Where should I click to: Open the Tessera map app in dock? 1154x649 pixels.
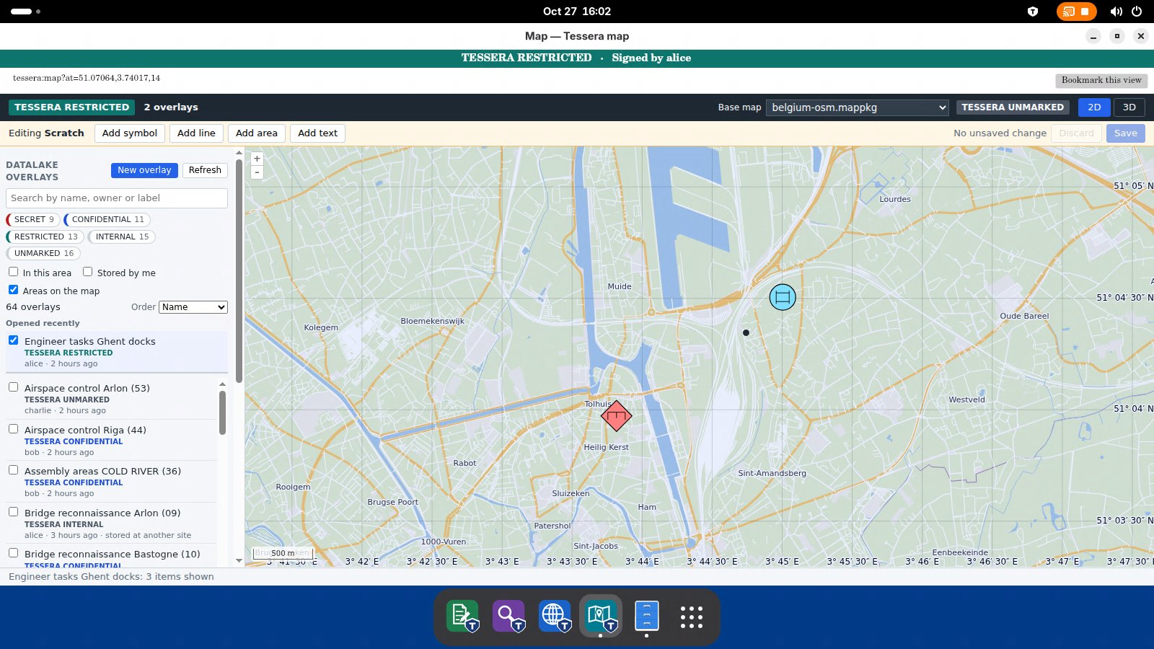pos(601,617)
